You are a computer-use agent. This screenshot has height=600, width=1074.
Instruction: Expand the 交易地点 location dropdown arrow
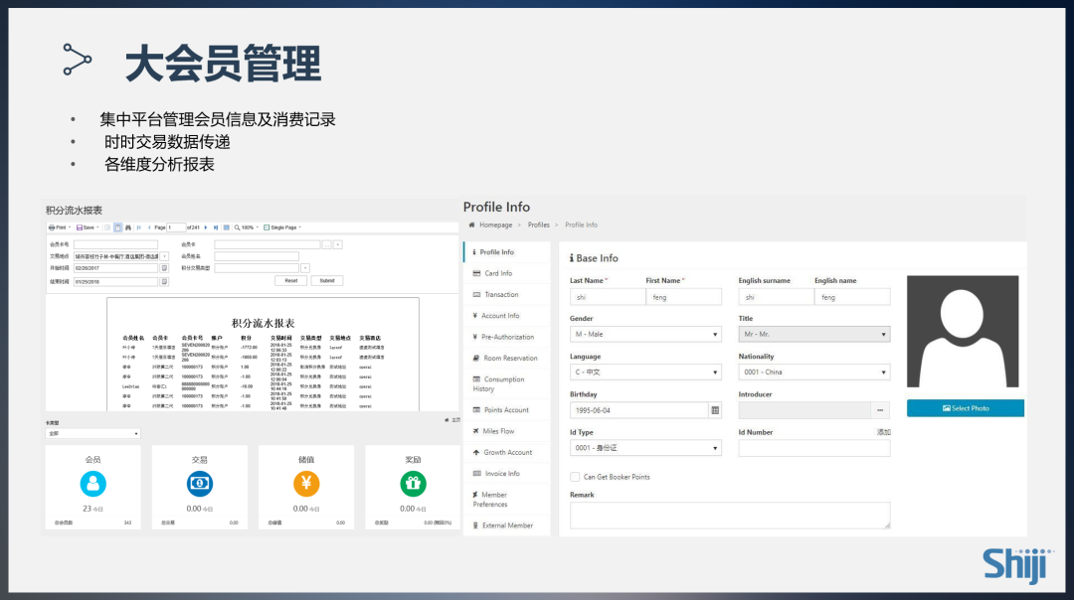point(164,256)
